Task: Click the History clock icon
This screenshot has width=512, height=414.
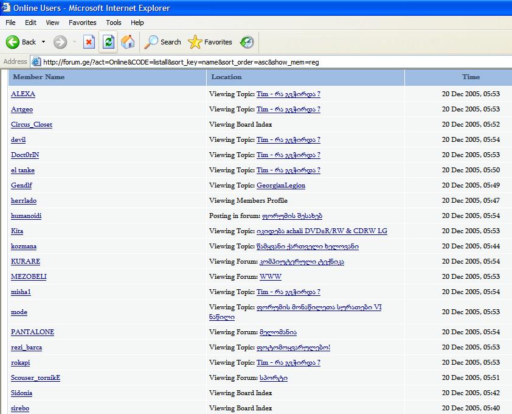Action: (x=247, y=42)
